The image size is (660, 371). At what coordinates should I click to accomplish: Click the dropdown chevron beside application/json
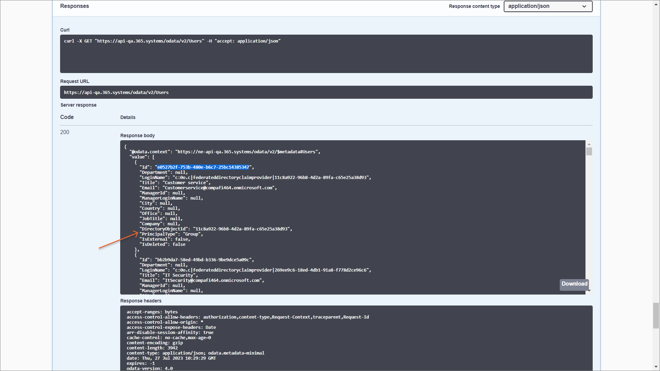584,7
